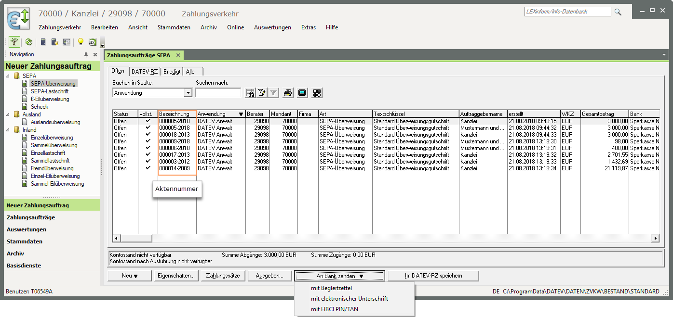Image resolution: width=673 pixels, height=317 pixels.
Task: Toggle vollst. checkmark for 000014-2009 row
Action: (148, 168)
